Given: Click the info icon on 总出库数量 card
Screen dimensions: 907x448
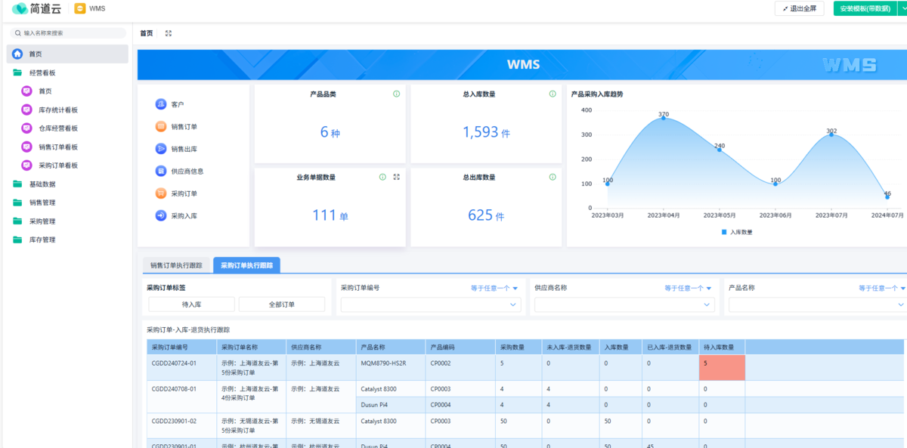Looking at the screenshot, I should coord(553,177).
